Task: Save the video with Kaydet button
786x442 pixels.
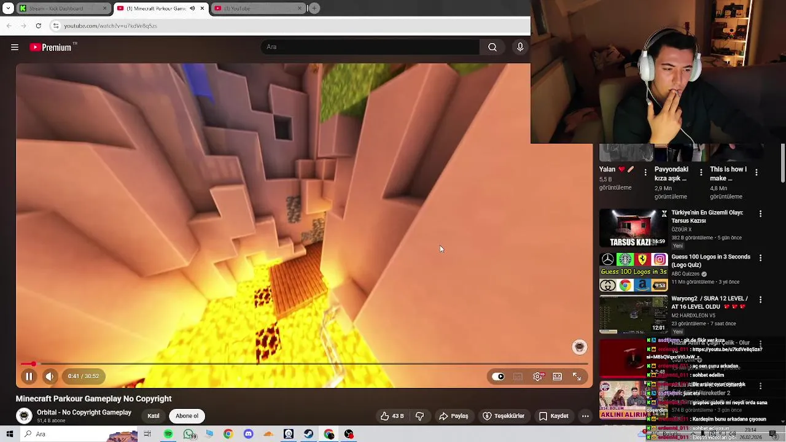Action: (x=554, y=416)
